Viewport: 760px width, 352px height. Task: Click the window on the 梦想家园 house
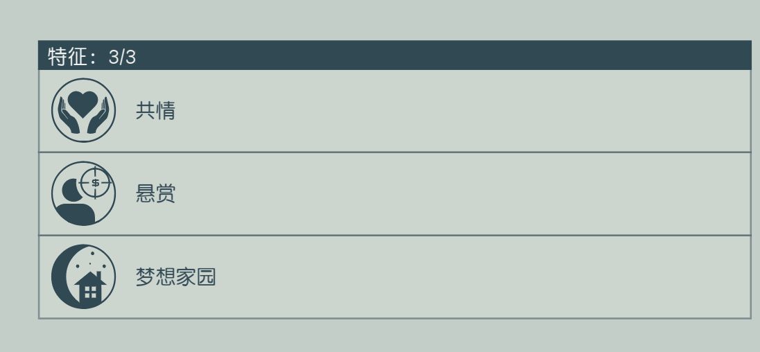pyautogui.click(x=91, y=293)
